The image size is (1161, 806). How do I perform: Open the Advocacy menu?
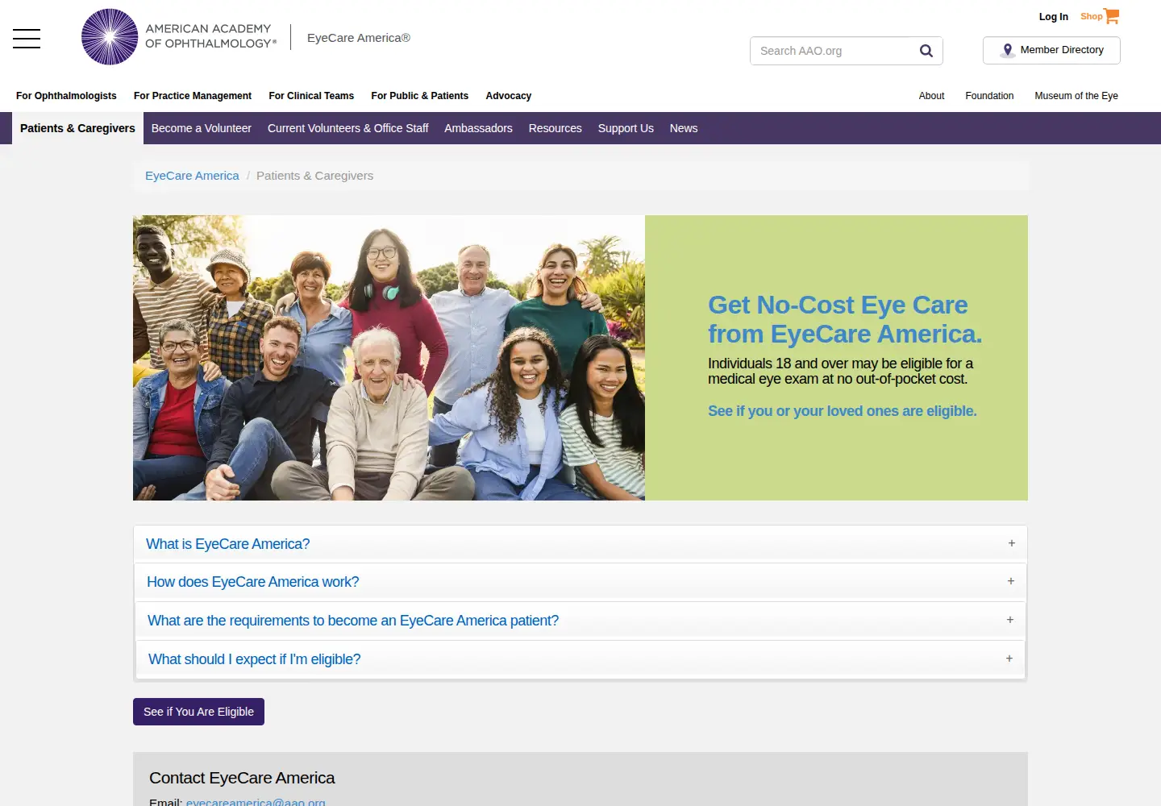508,96
